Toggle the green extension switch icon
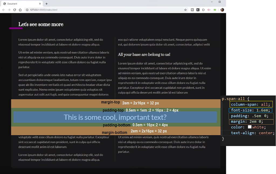This screenshot has width=276, height=174. coord(215,9)
